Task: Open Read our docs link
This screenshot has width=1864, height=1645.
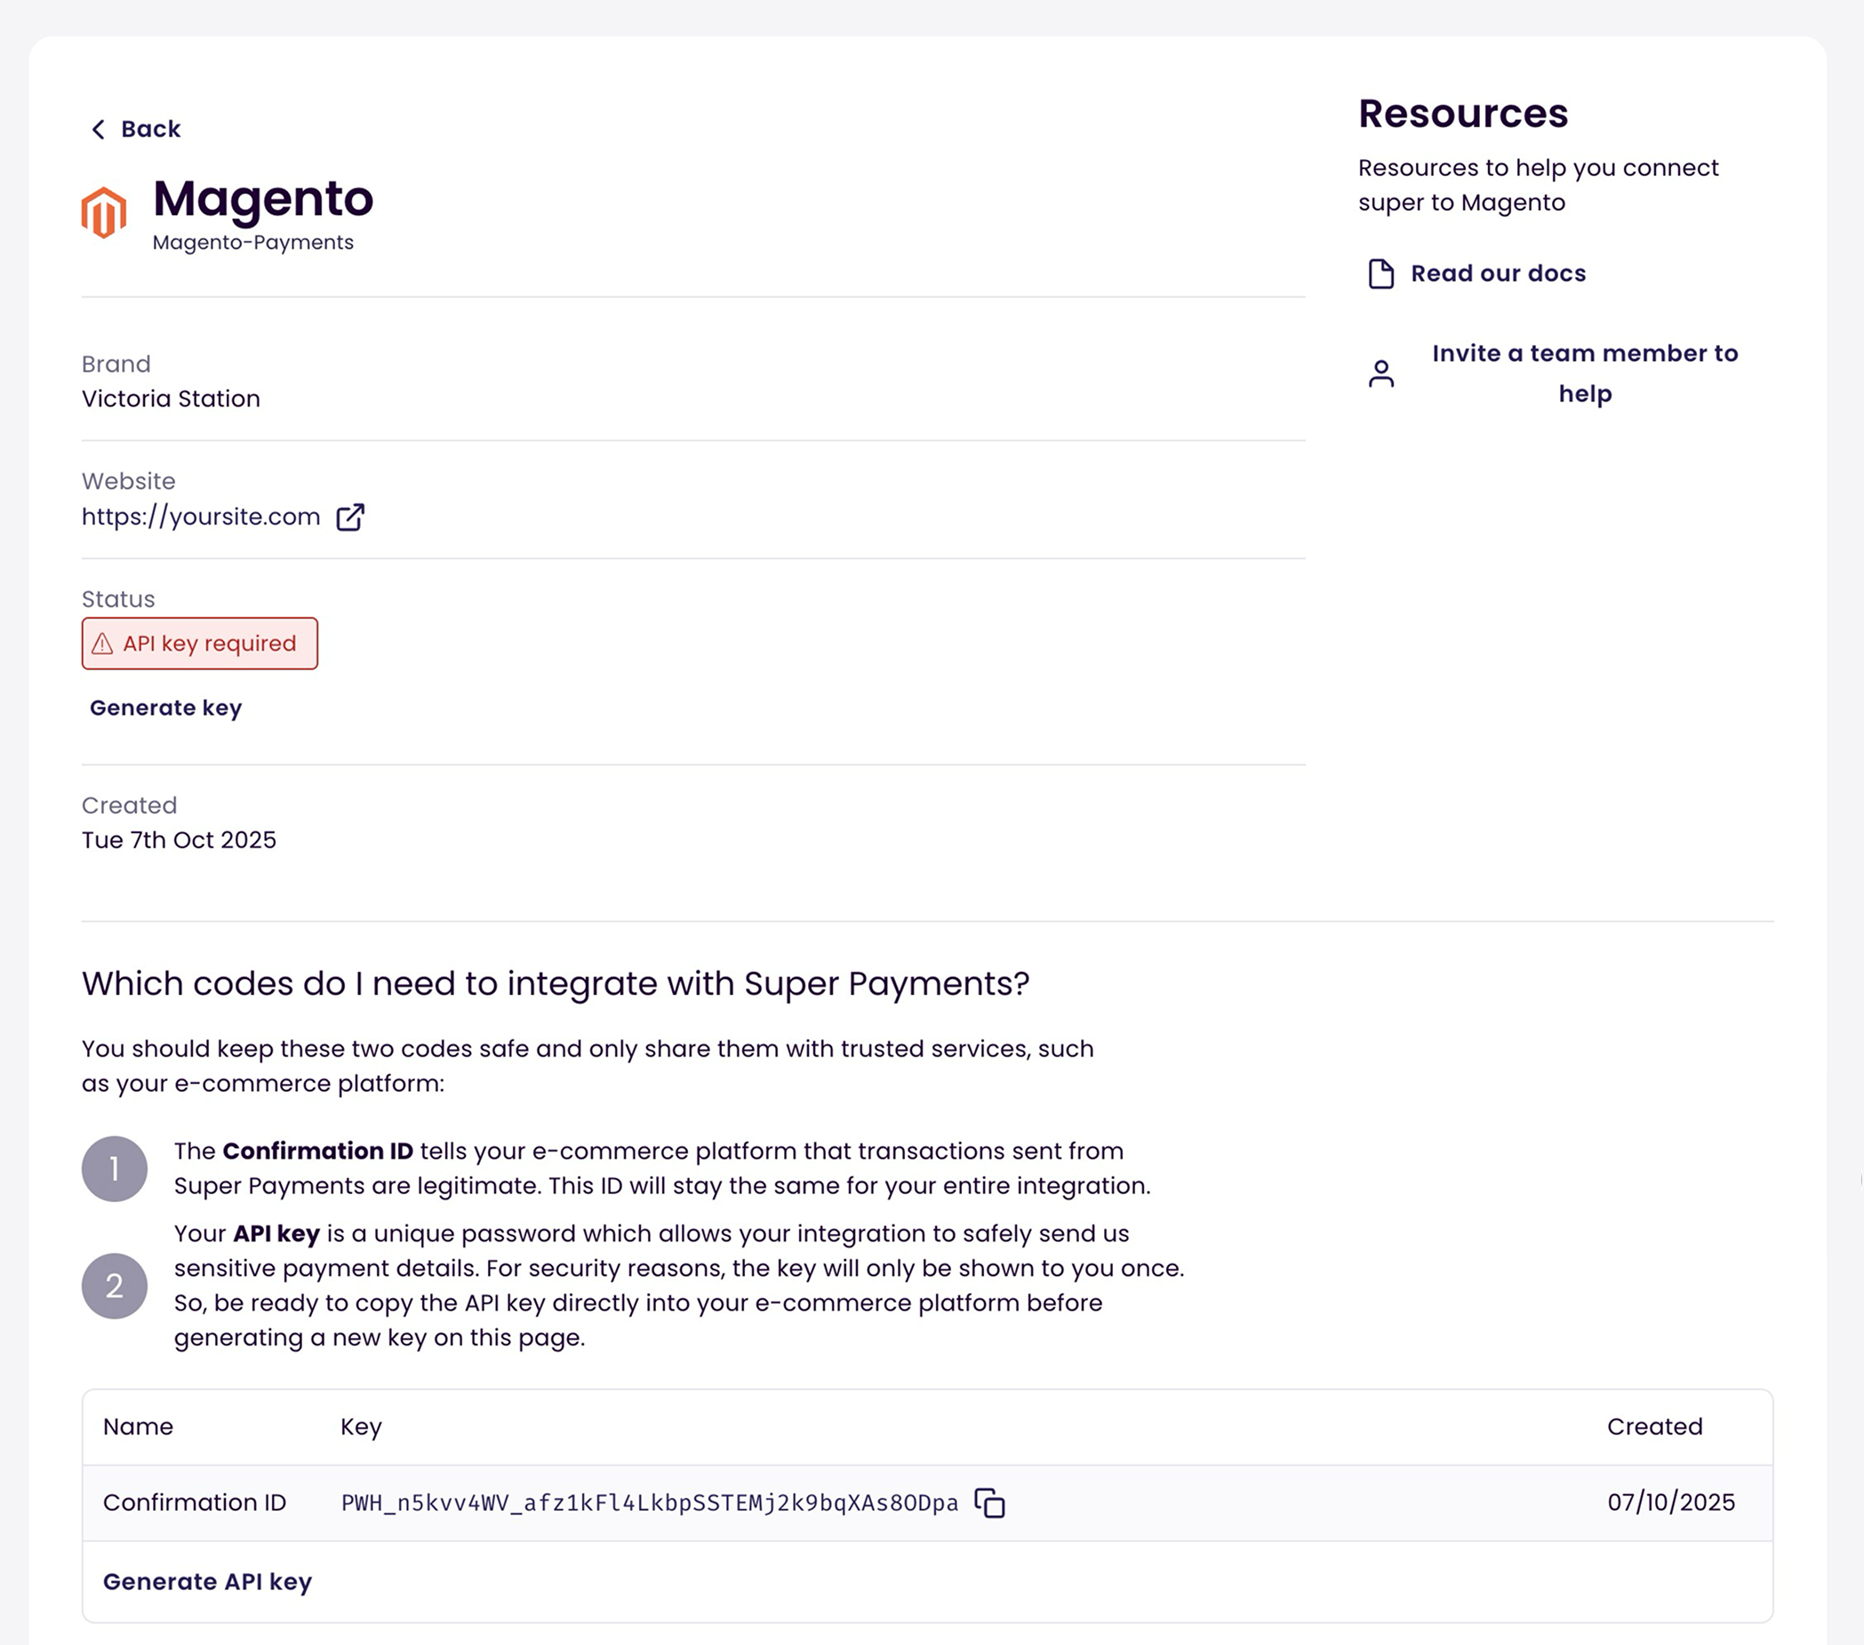Action: coord(1498,274)
